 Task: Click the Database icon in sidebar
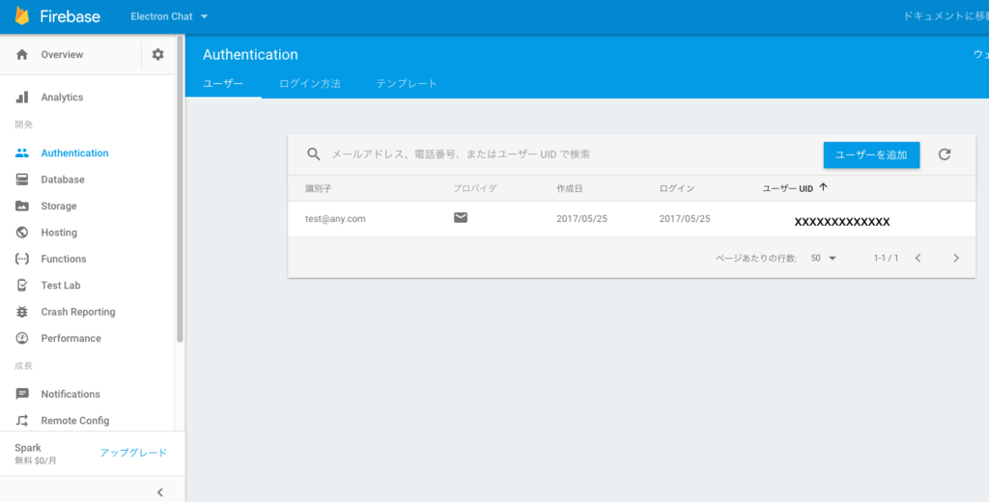22,180
